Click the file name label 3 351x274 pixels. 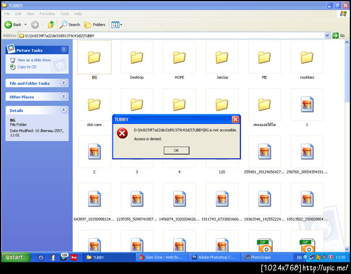(137, 172)
